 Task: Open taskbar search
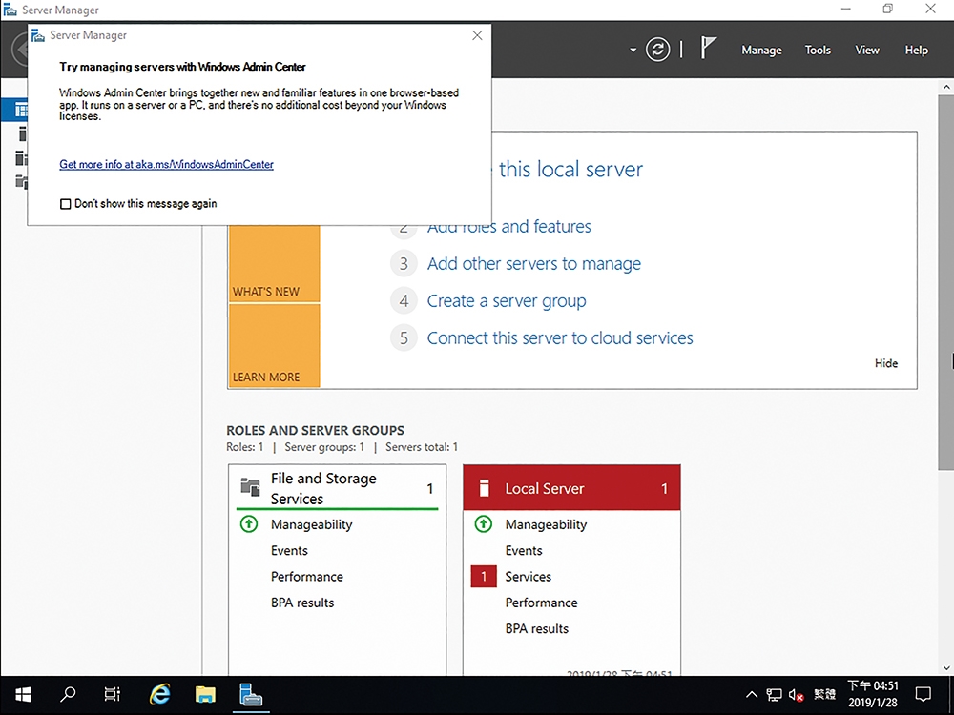click(68, 694)
